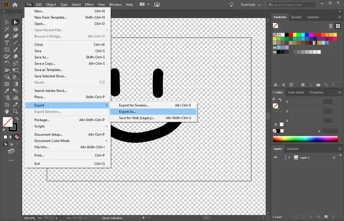This screenshot has height=221, width=344.
Task: Click the Home icon in the top bar
Action: [x=15, y=5]
